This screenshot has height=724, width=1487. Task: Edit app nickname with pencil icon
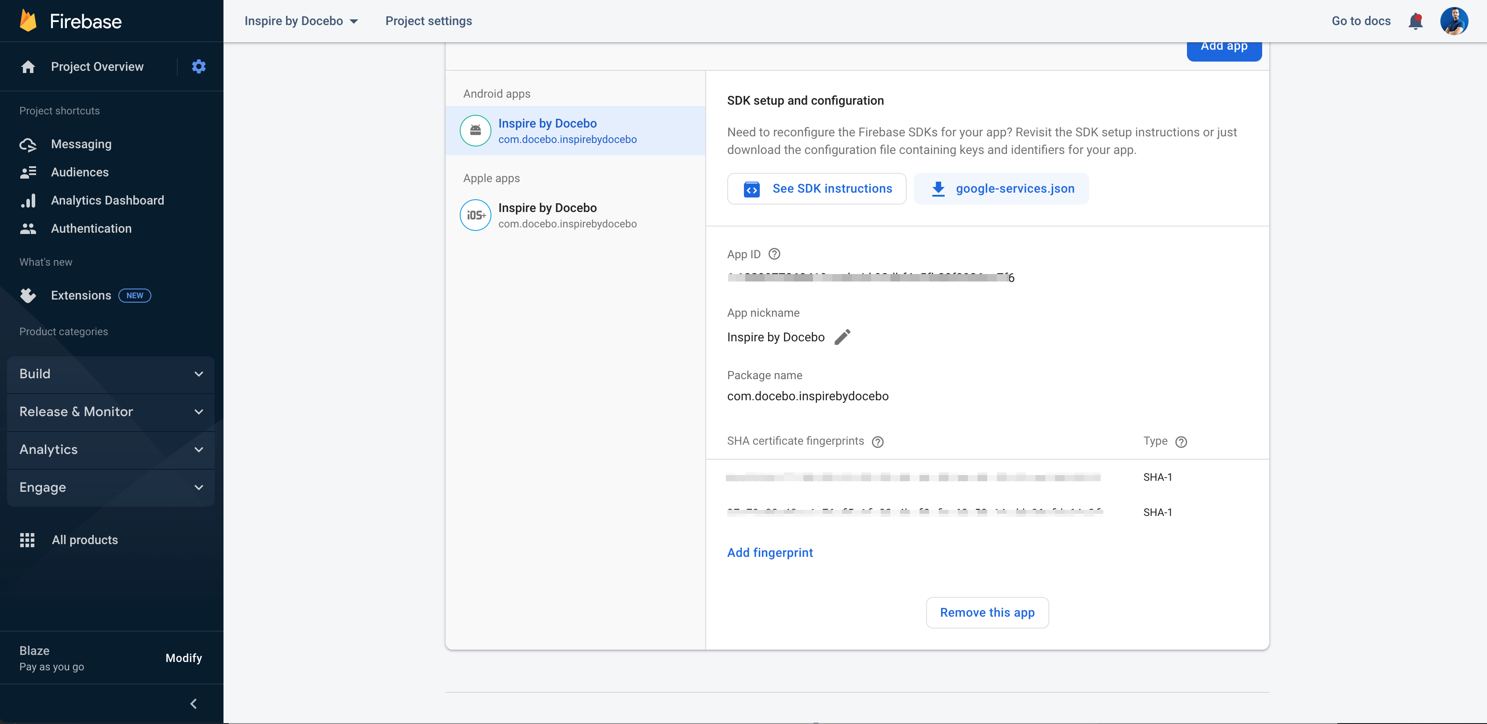[x=842, y=337]
